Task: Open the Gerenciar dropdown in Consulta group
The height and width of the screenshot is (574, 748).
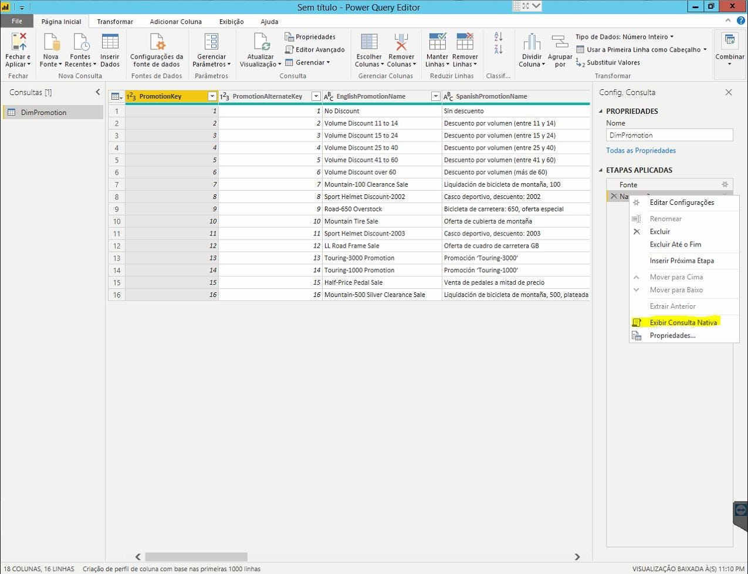Action: click(307, 62)
